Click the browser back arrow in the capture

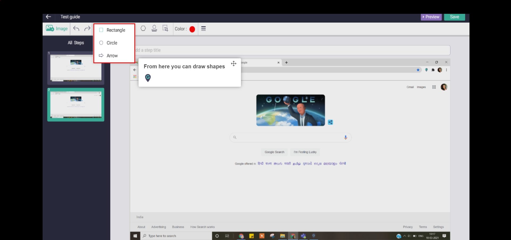click(135, 70)
